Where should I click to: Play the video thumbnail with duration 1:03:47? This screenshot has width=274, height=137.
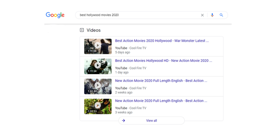click(x=98, y=86)
